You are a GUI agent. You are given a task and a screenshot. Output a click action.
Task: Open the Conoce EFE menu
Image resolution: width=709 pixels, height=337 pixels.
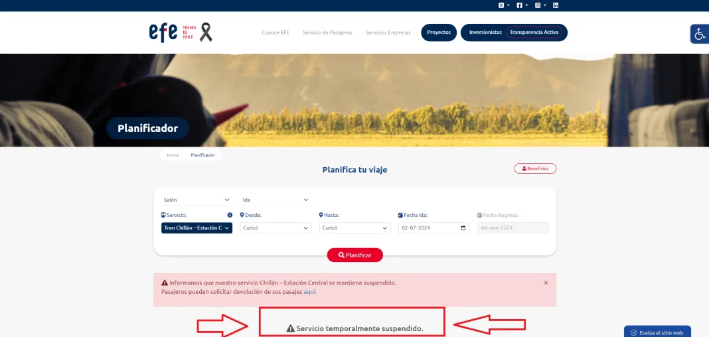point(276,33)
